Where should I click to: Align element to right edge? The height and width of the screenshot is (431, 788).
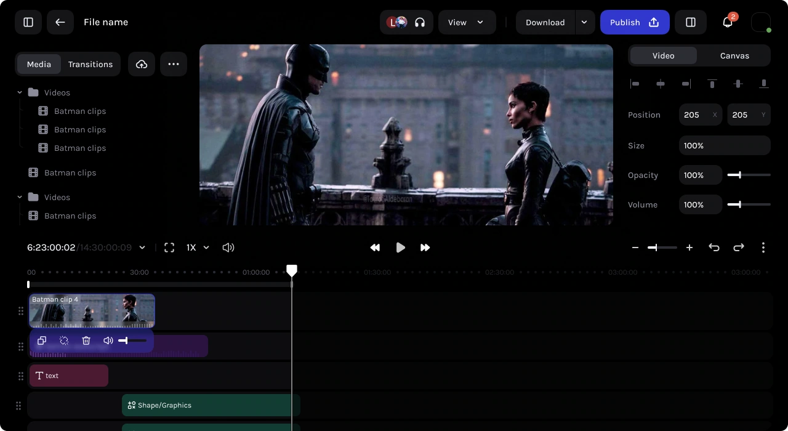(x=686, y=84)
